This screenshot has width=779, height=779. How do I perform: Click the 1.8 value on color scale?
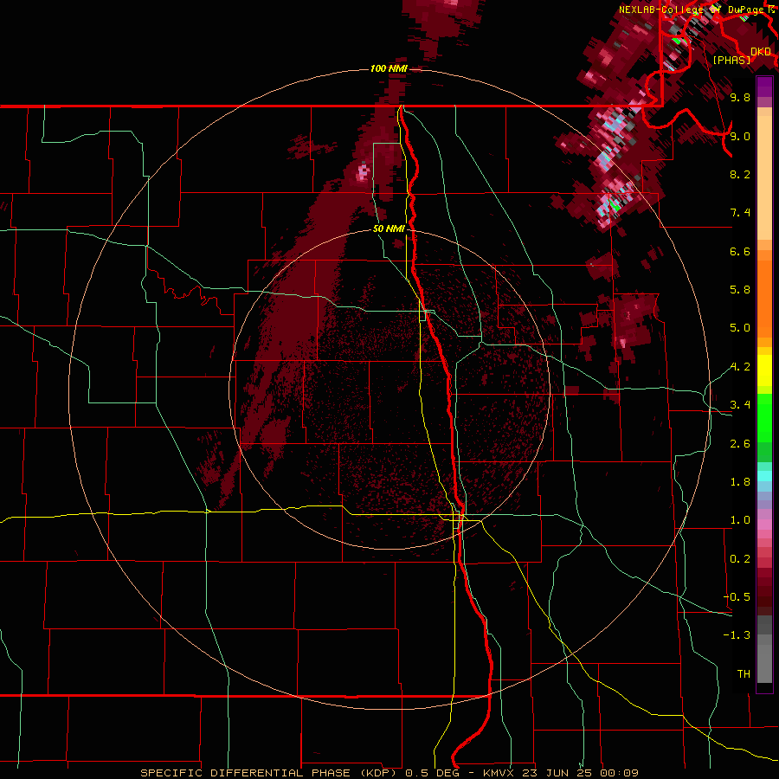(740, 482)
